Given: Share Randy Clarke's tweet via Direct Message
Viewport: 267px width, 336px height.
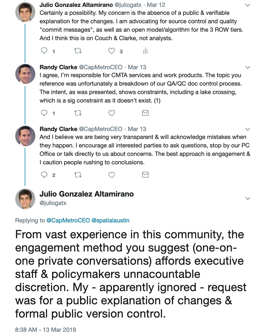Looking at the screenshot, I should [145, 113].
